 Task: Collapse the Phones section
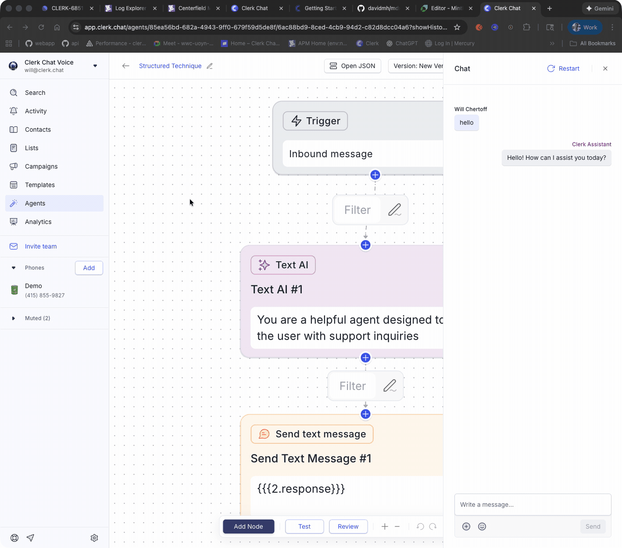pos(14,268)
